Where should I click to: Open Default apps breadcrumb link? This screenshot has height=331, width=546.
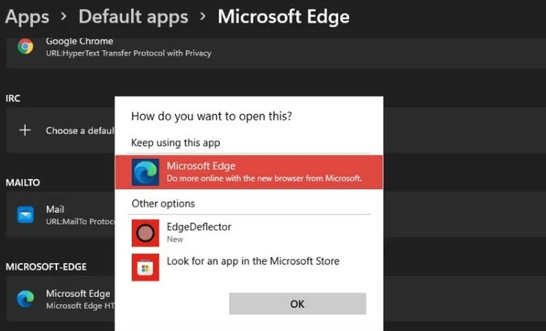[133, 17]
